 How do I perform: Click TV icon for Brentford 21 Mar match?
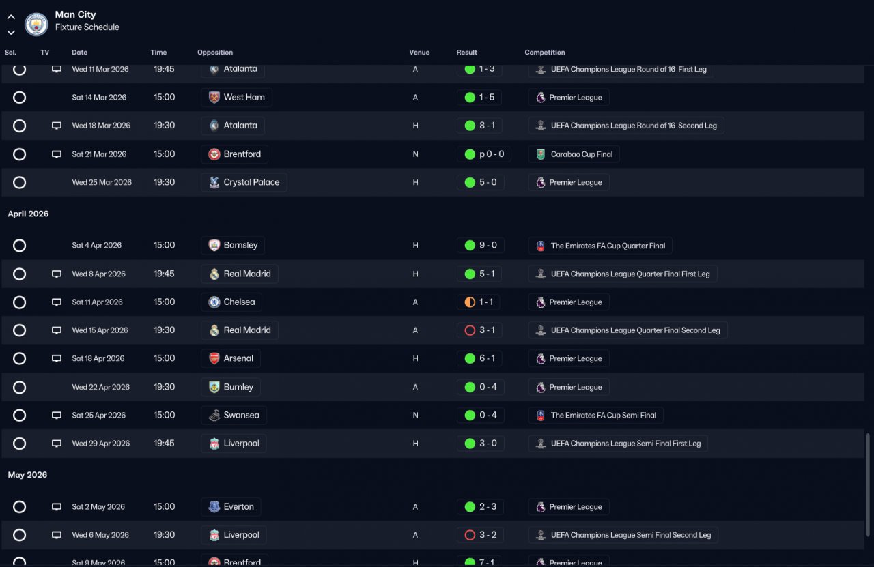click(57, 154)
